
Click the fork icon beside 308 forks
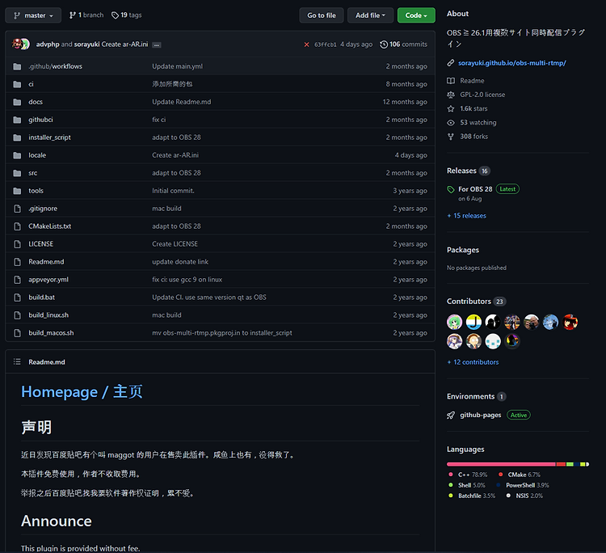point(451,137)
